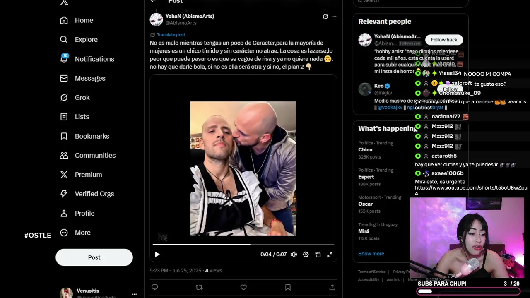
Task: Bookmark this post
Action: point(288,287)
